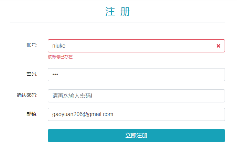The width and height of the screenshot is (237, 150).
Task: Click the red 该账号已存在 error message
Action: coord(60,57)
